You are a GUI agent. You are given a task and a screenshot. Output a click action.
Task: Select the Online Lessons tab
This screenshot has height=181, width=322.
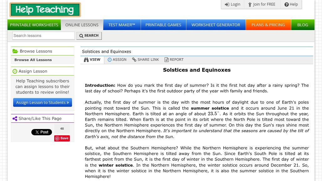82,25
